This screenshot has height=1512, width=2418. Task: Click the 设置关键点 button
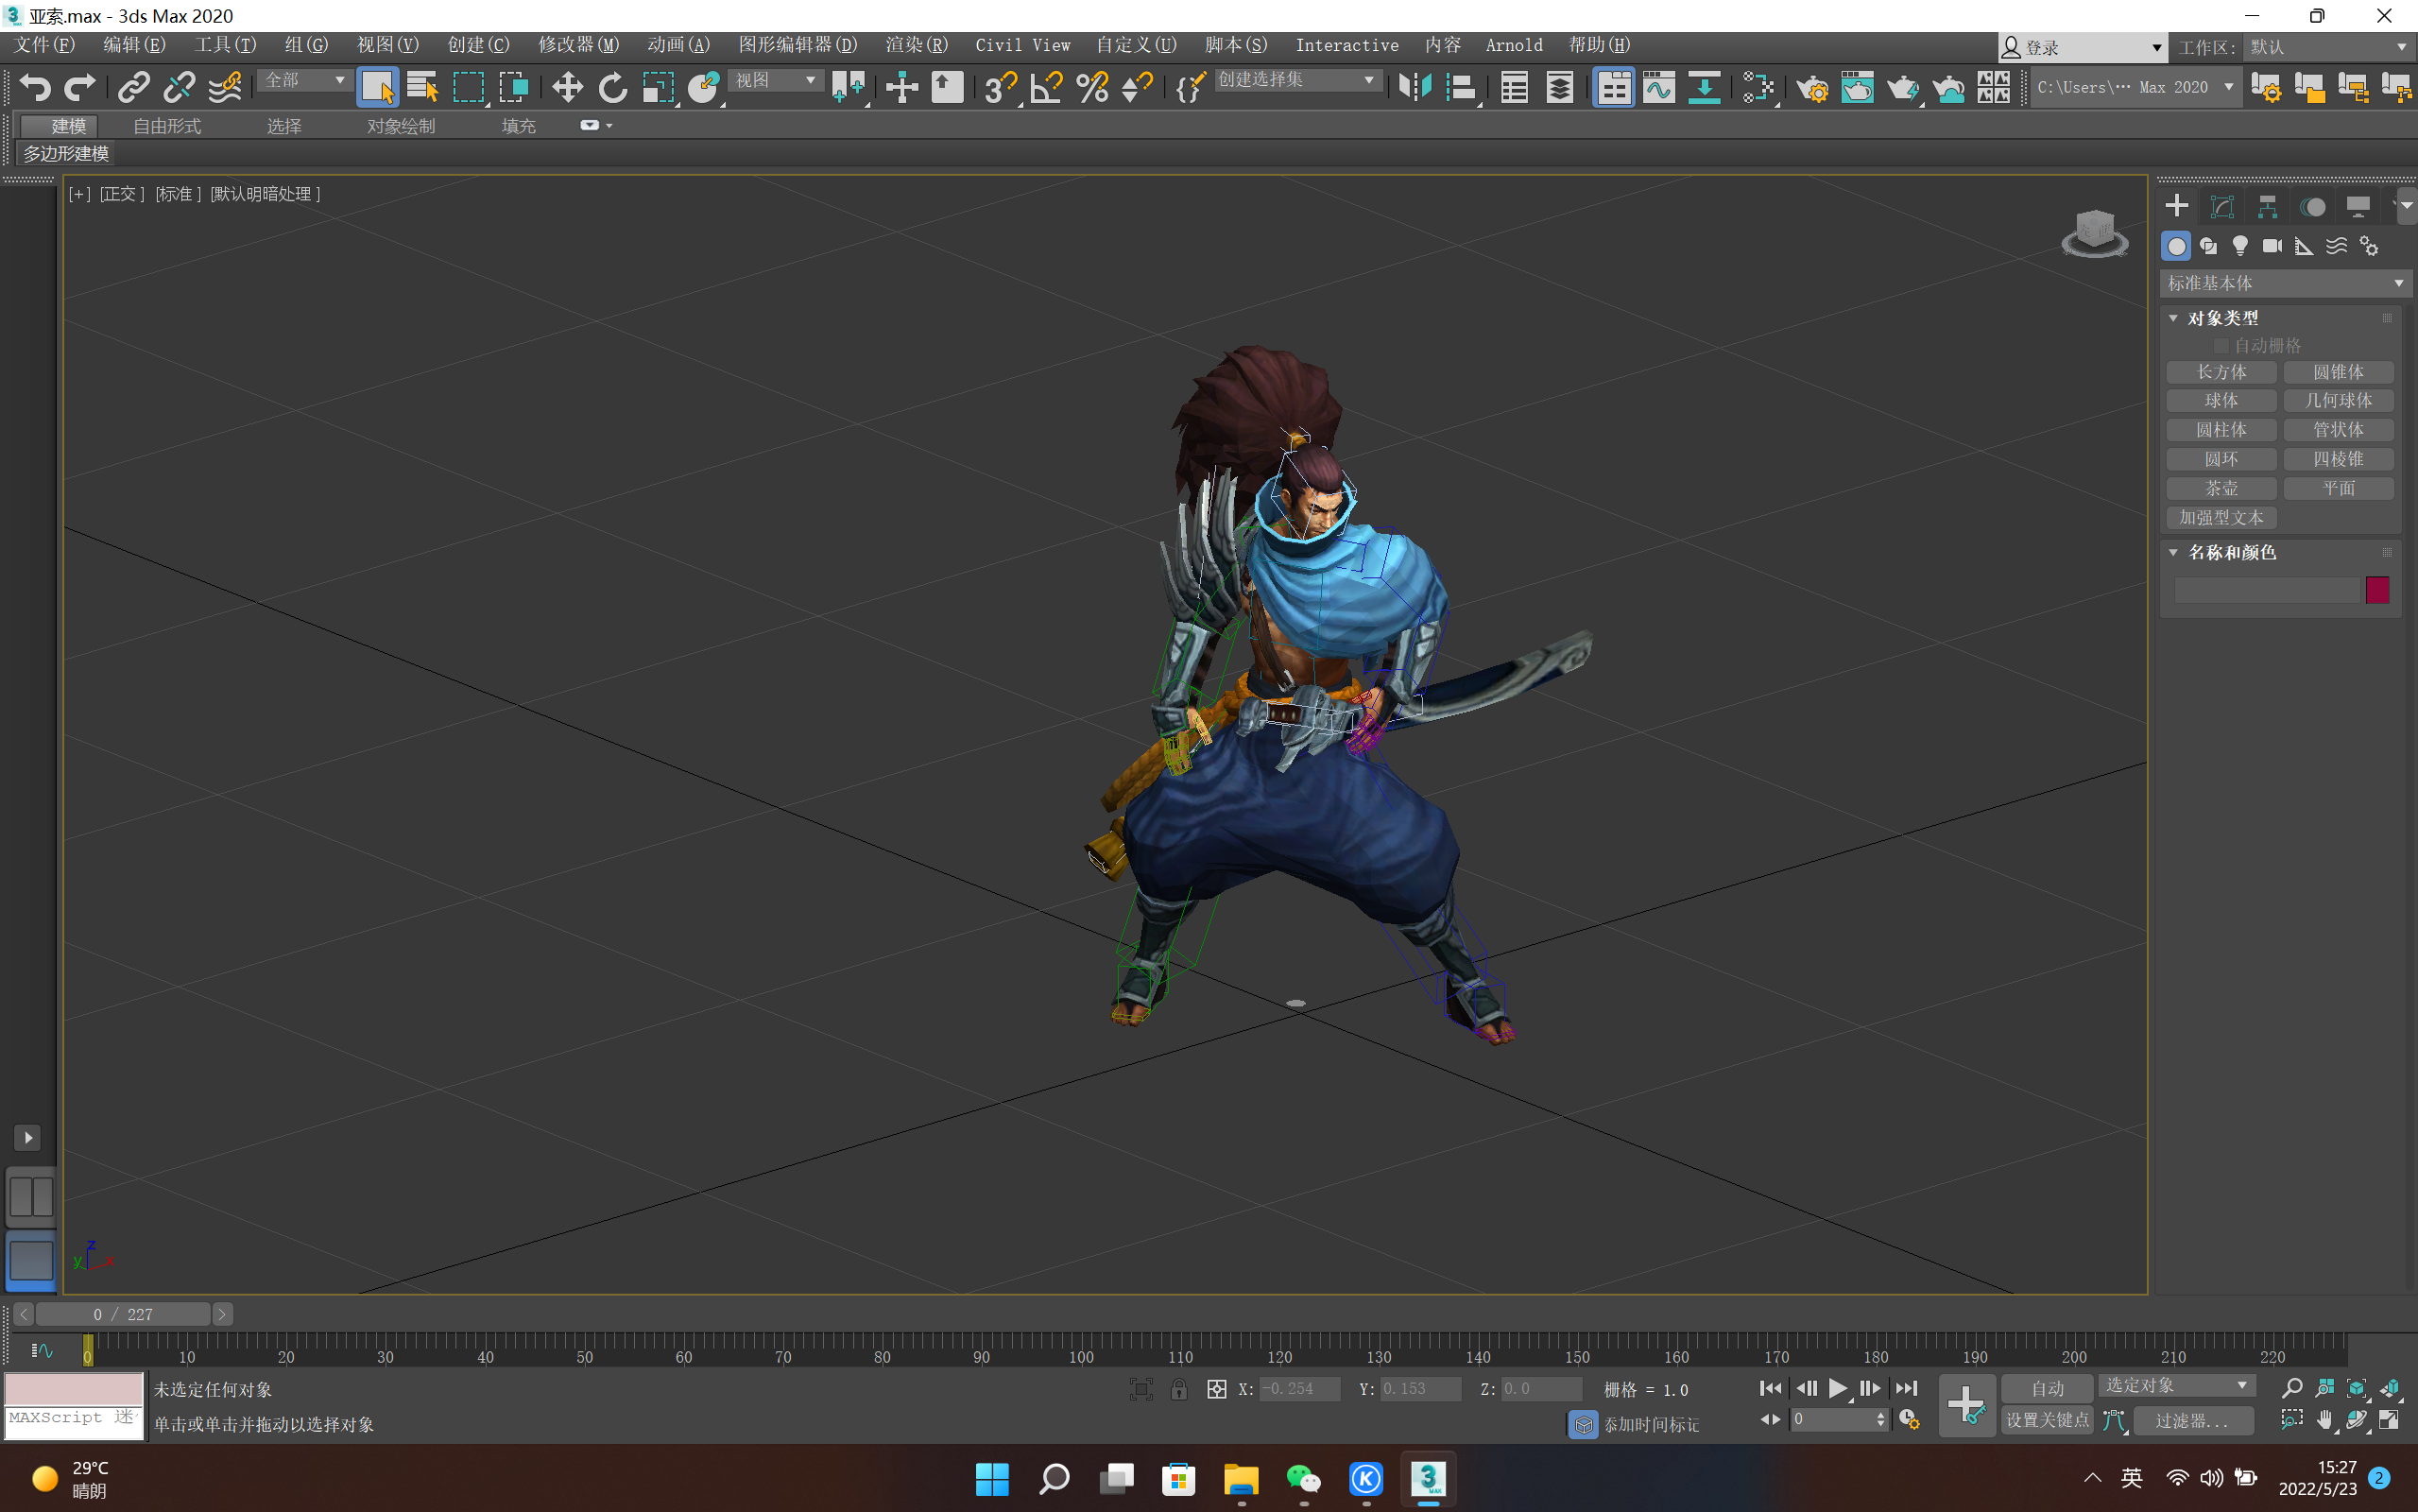coord(2048,1421)
